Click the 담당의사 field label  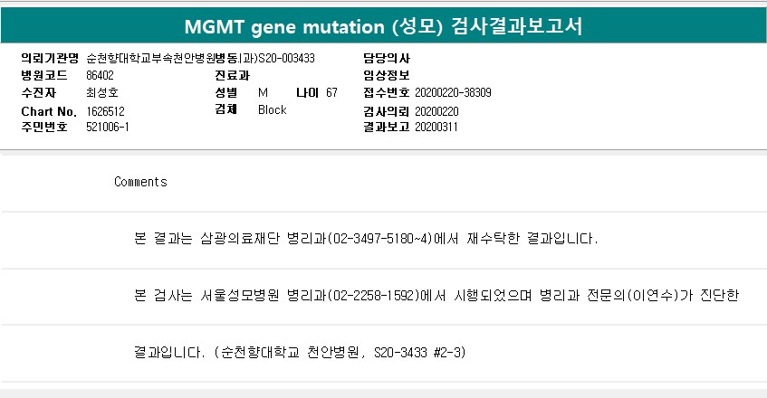coord(387,59)
